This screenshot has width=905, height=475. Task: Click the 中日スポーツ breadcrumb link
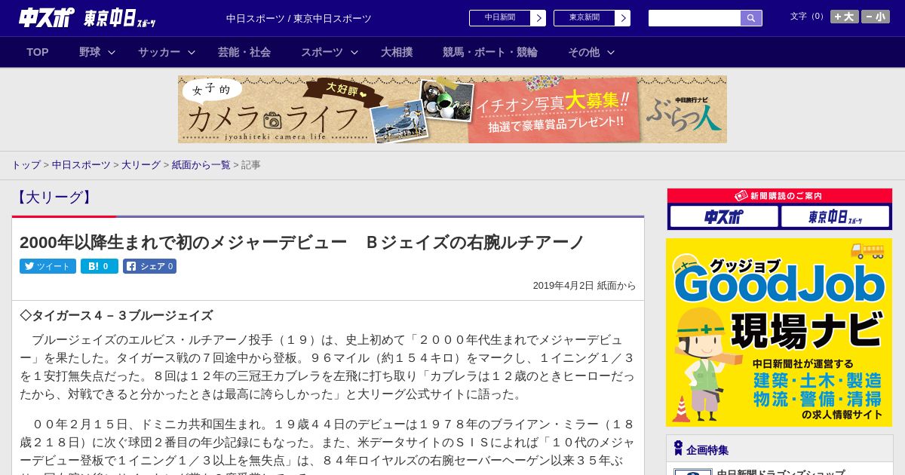point(81,164)
